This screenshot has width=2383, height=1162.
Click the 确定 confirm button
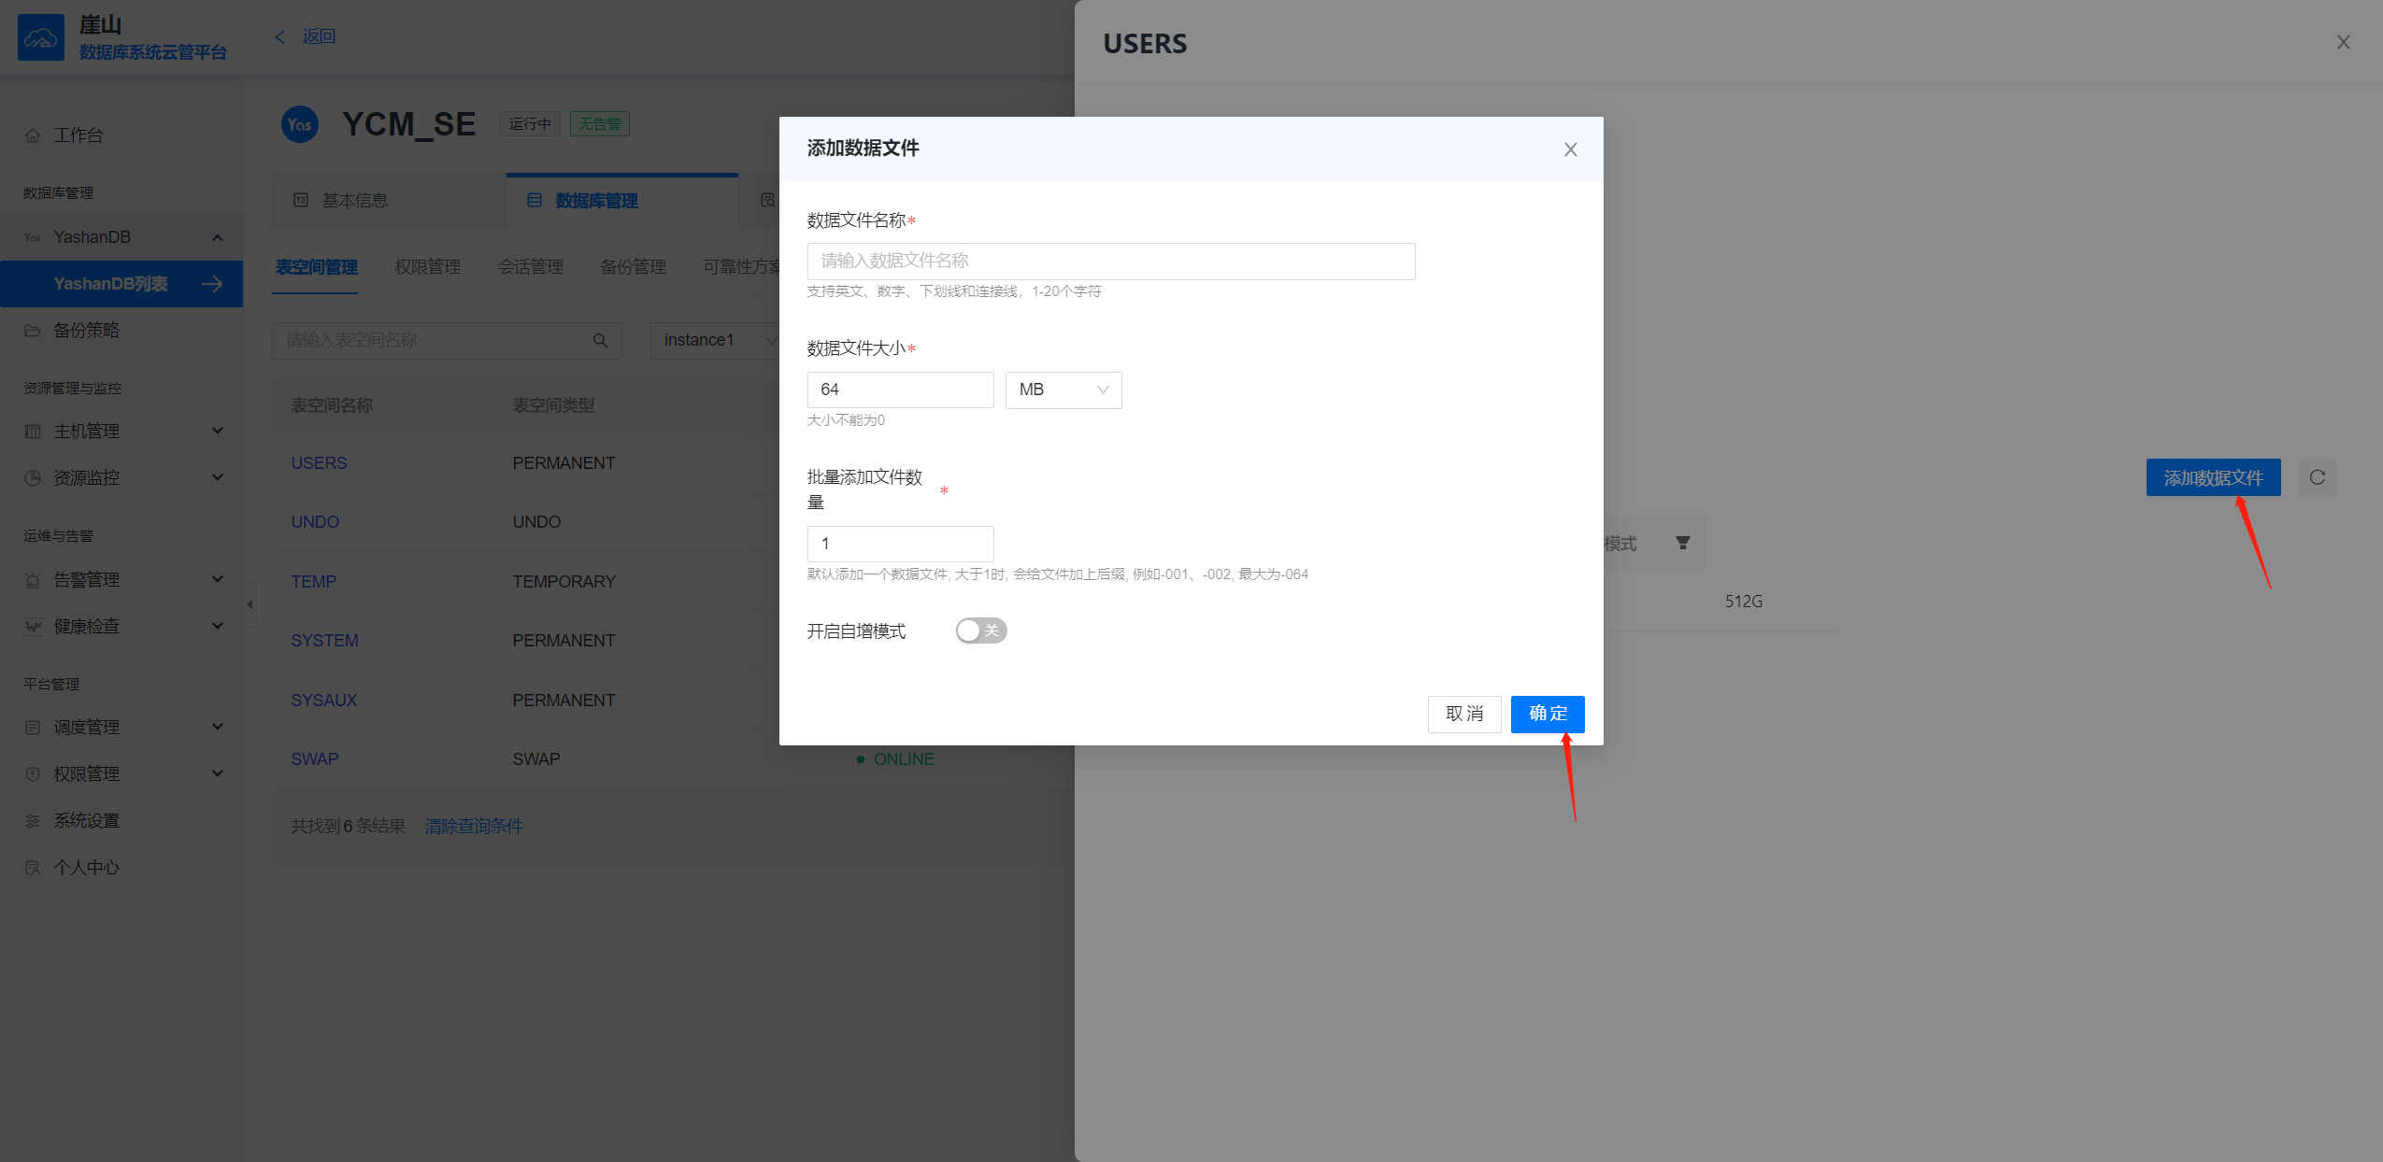pos(1547,714)
